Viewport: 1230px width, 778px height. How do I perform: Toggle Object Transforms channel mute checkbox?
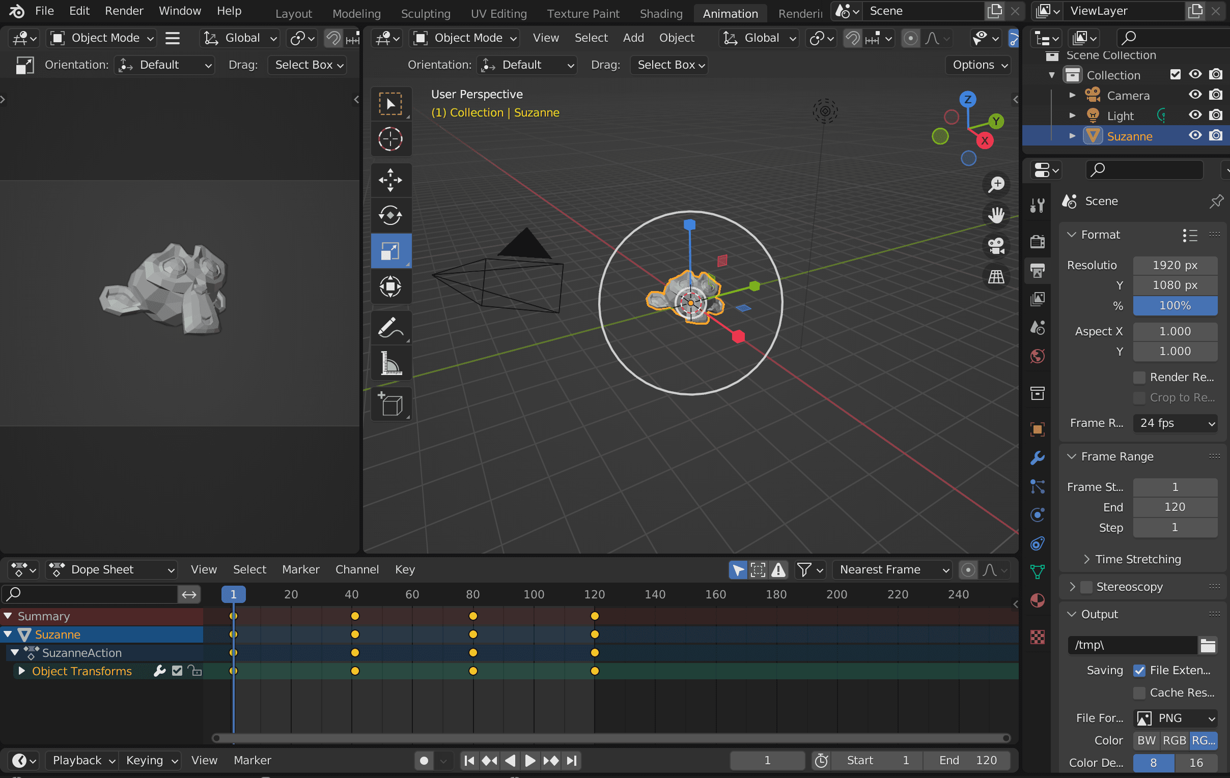[x=177, y=671]
